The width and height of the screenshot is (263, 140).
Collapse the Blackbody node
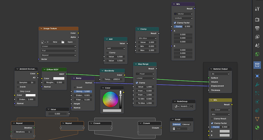103,71
